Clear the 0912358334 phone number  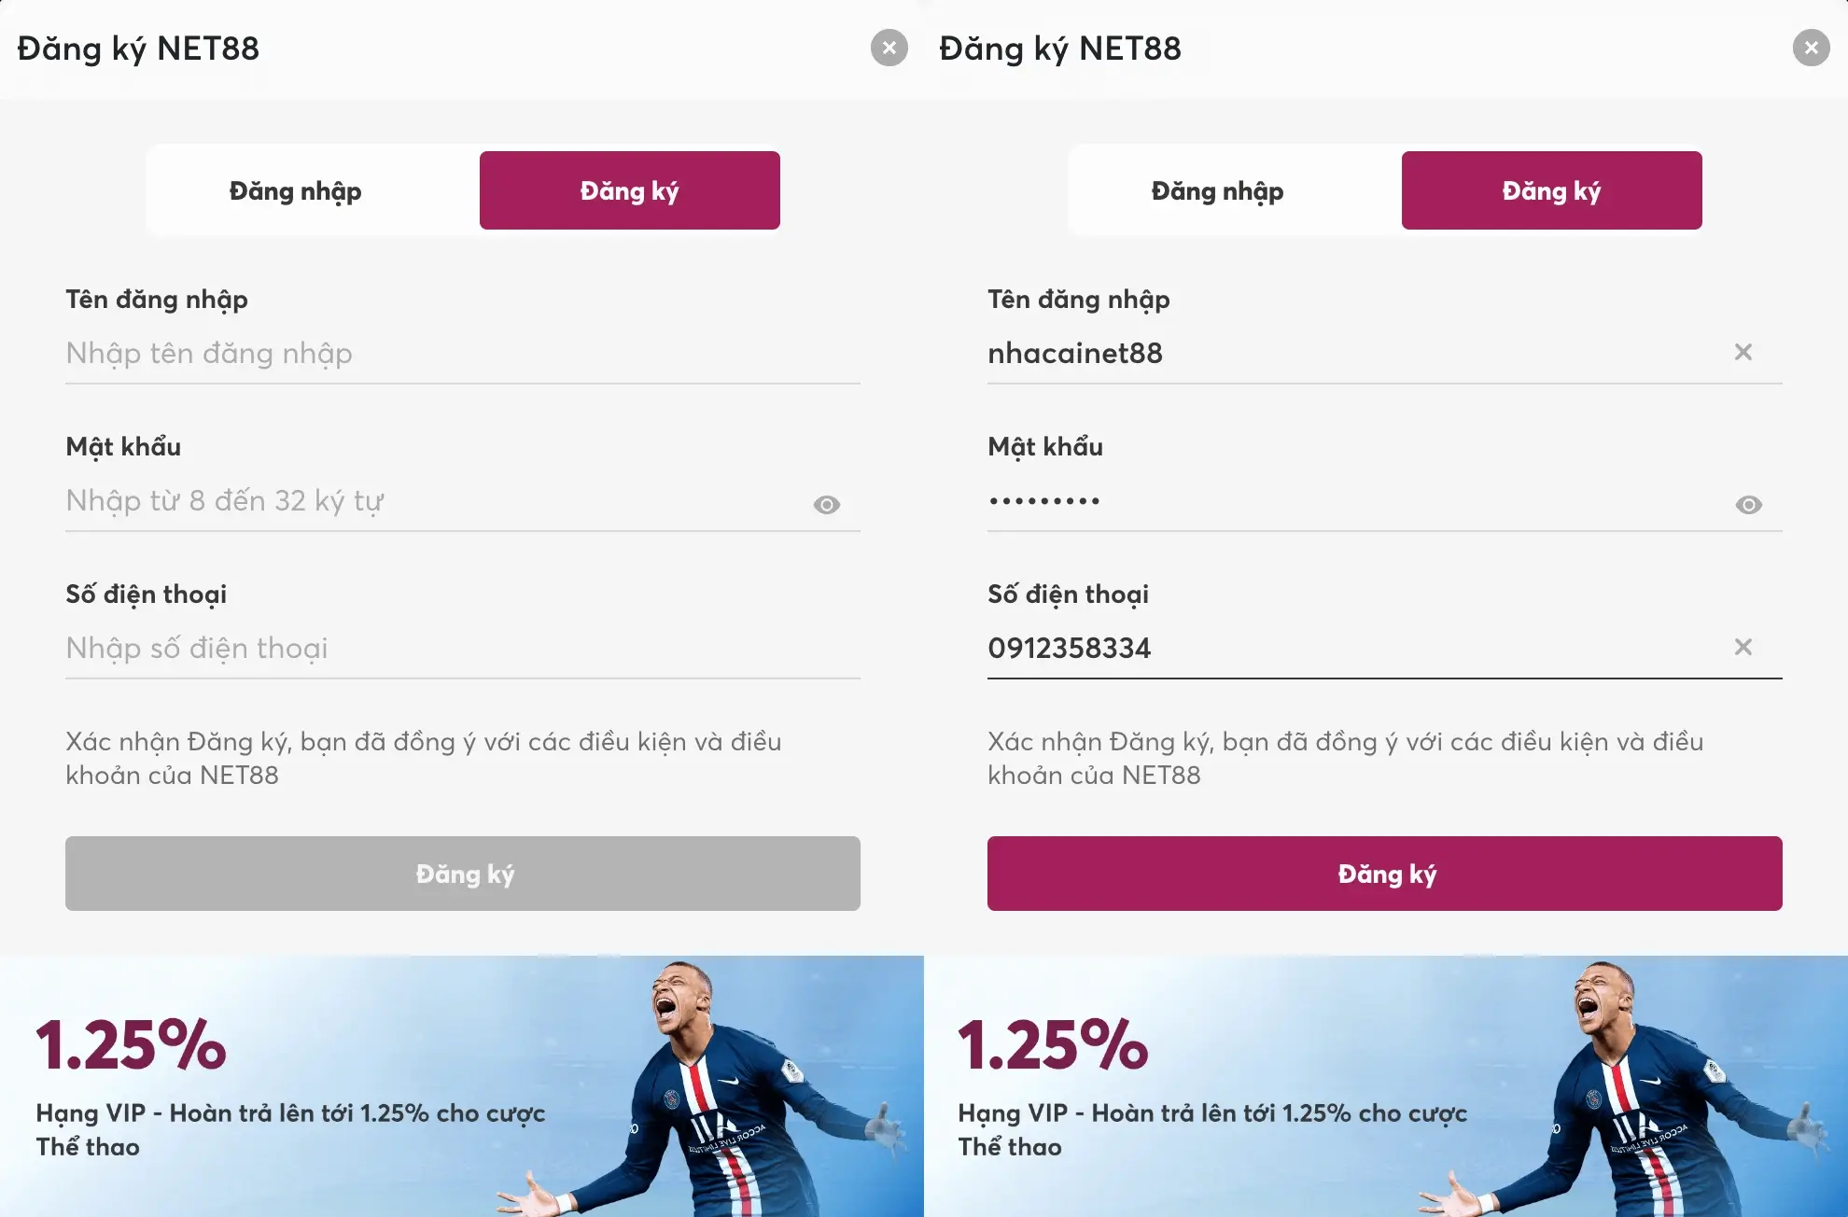1743,647
